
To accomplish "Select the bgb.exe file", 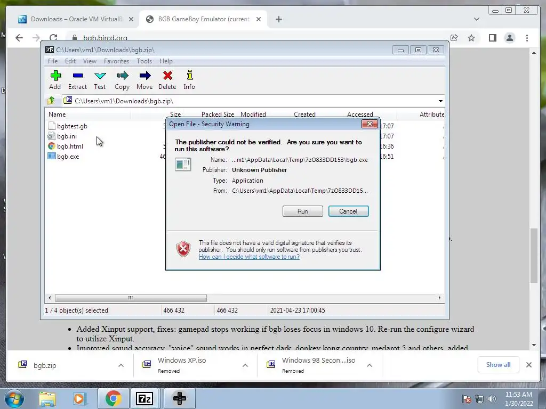I will (x=64, y=156).
